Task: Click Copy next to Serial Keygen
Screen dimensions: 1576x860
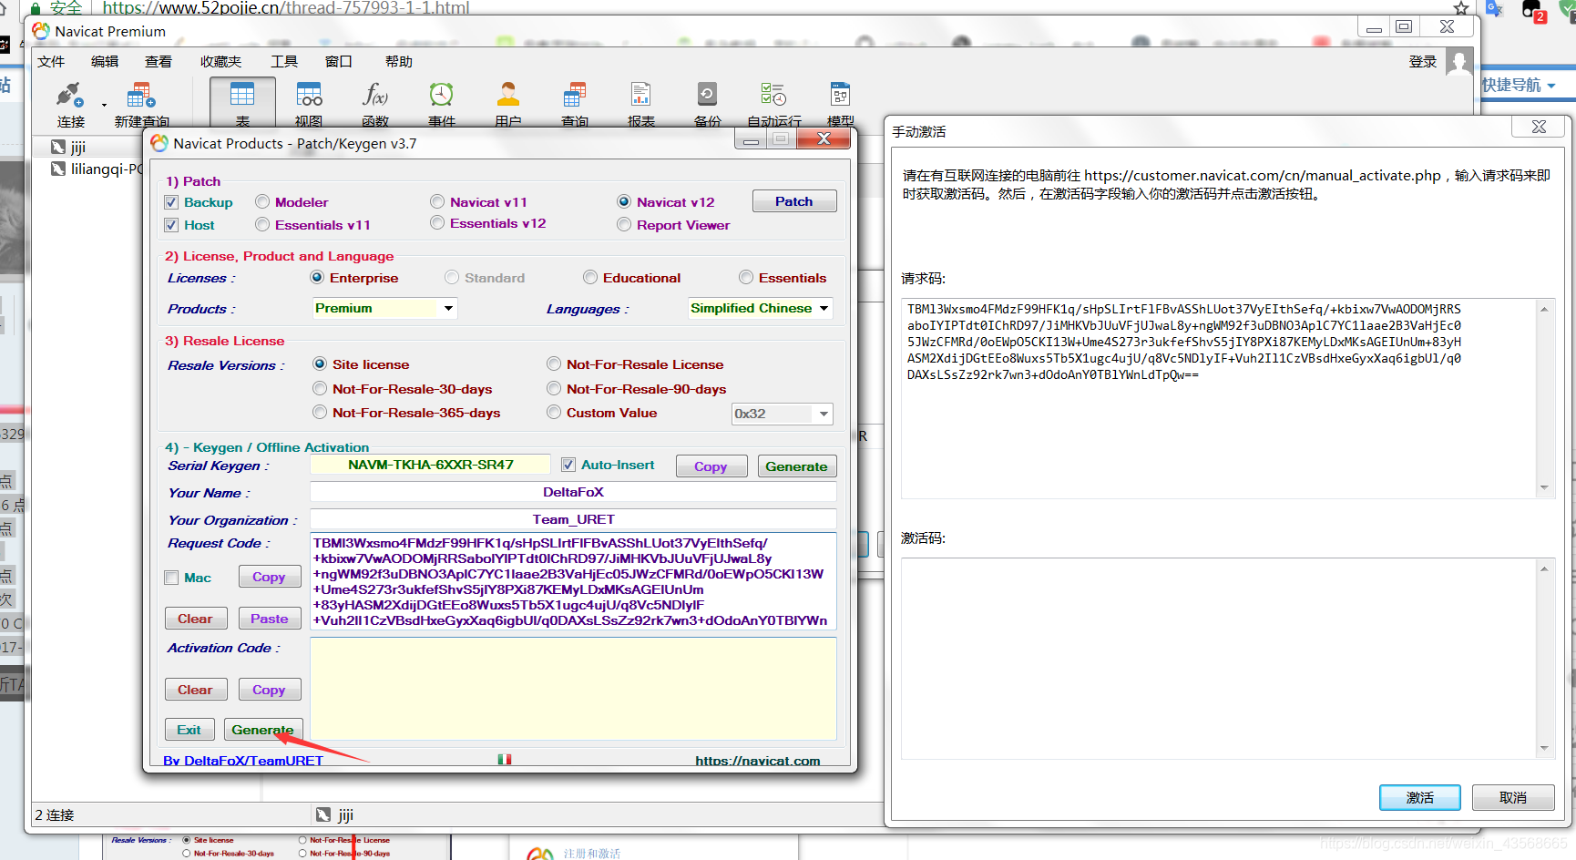Action: coord(711,466)
